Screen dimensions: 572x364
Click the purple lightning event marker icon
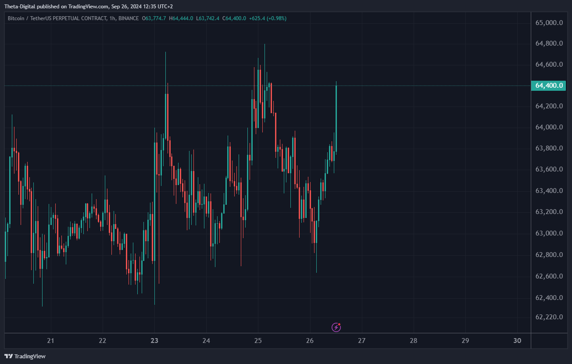(x=336, y=327)
